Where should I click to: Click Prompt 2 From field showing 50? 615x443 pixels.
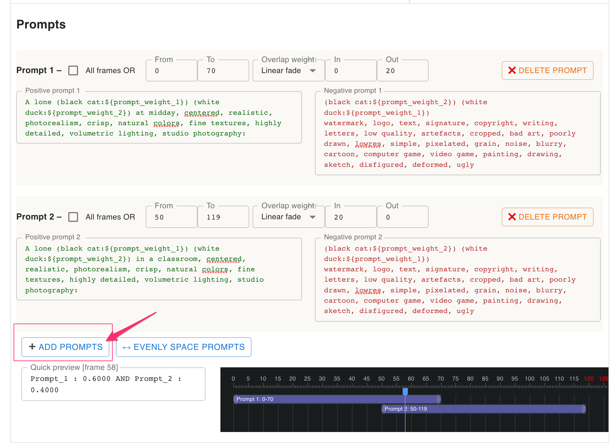[x=172, y=217]
